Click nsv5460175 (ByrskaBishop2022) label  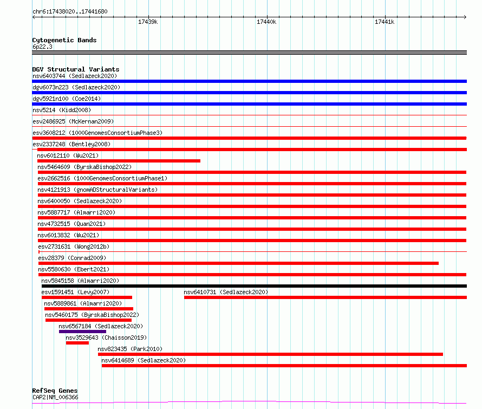[x=92, y=315]
